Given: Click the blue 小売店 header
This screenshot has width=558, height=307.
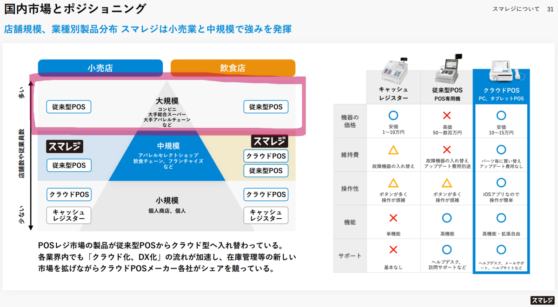Looking at the screenshot, I should pos(100,68).
